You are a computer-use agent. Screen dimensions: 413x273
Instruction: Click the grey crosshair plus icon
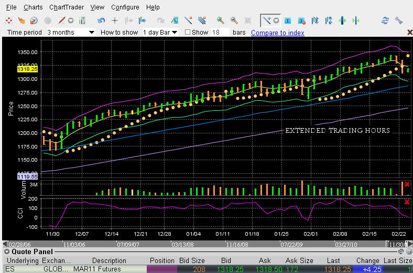(115, 20)
